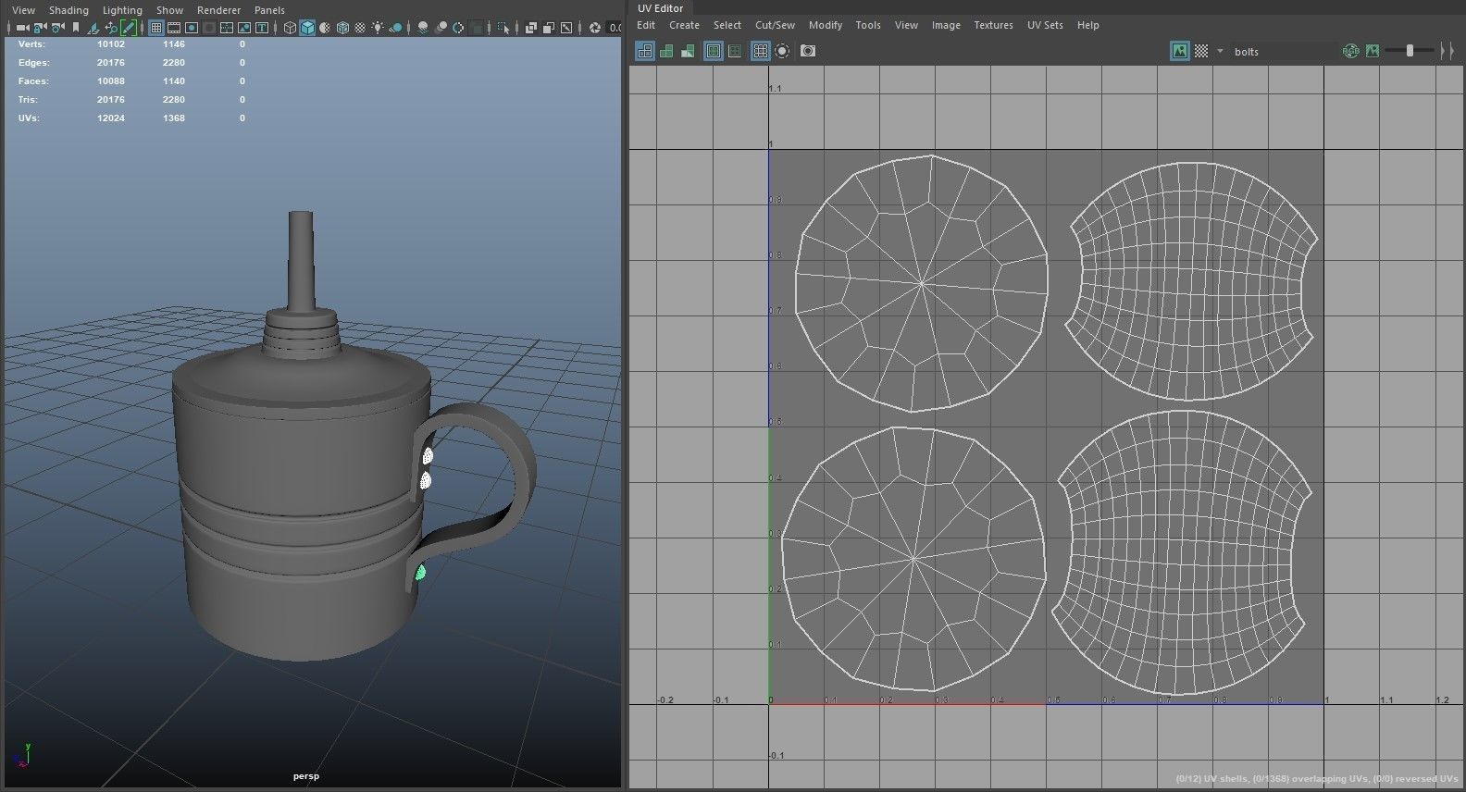Open the Lighting menu
Image resolution: width=1466 pixels, height=792 pixels.
[x=122, y=10]
